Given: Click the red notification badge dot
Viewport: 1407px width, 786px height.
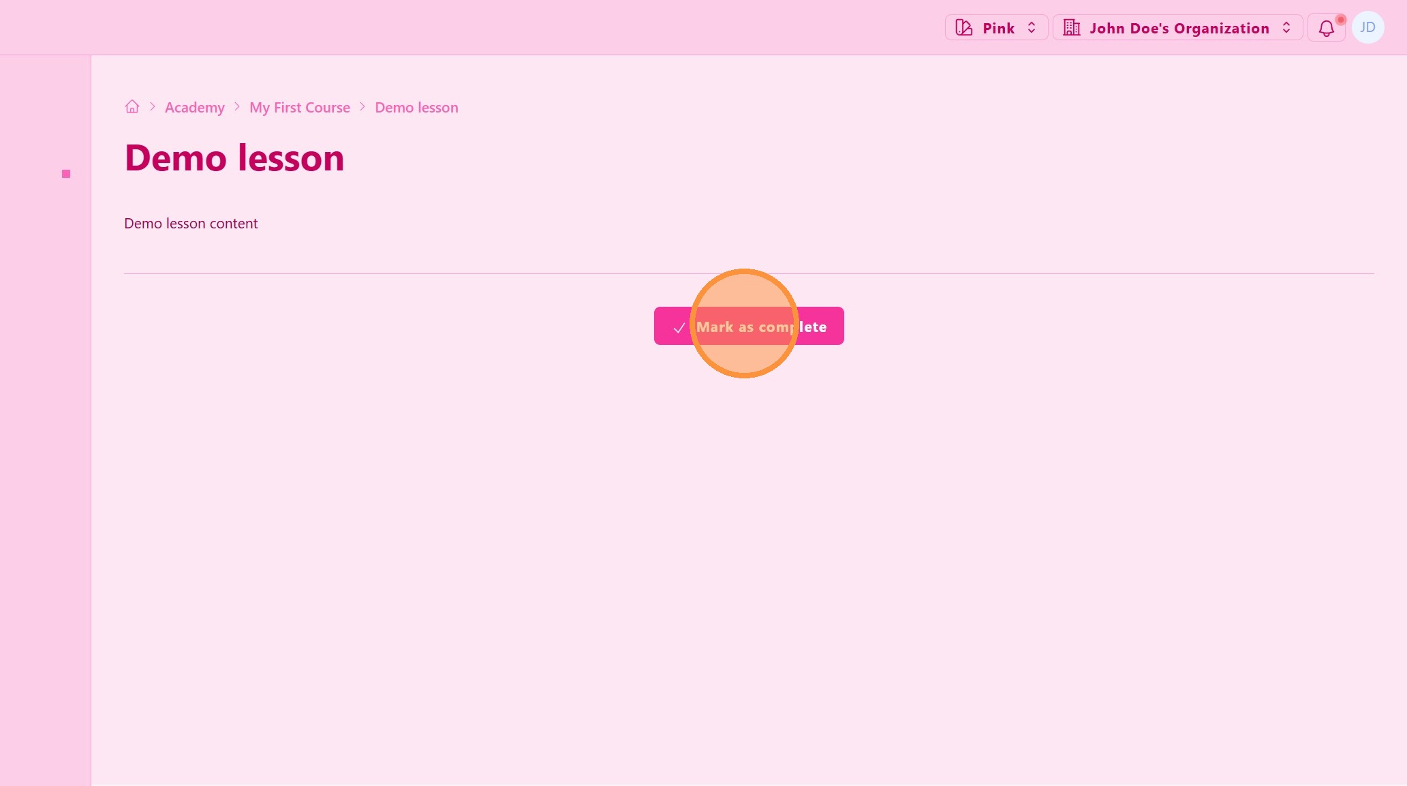Looking at the screenshot, I should point(1340,20).
